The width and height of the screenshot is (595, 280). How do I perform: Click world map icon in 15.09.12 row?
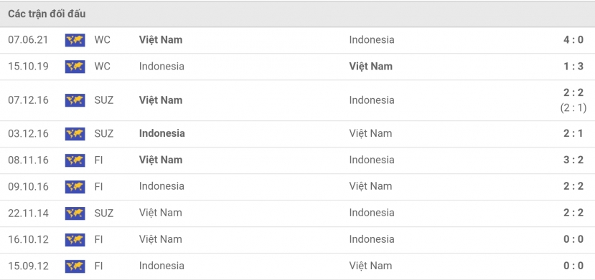[x=75, y=266]
